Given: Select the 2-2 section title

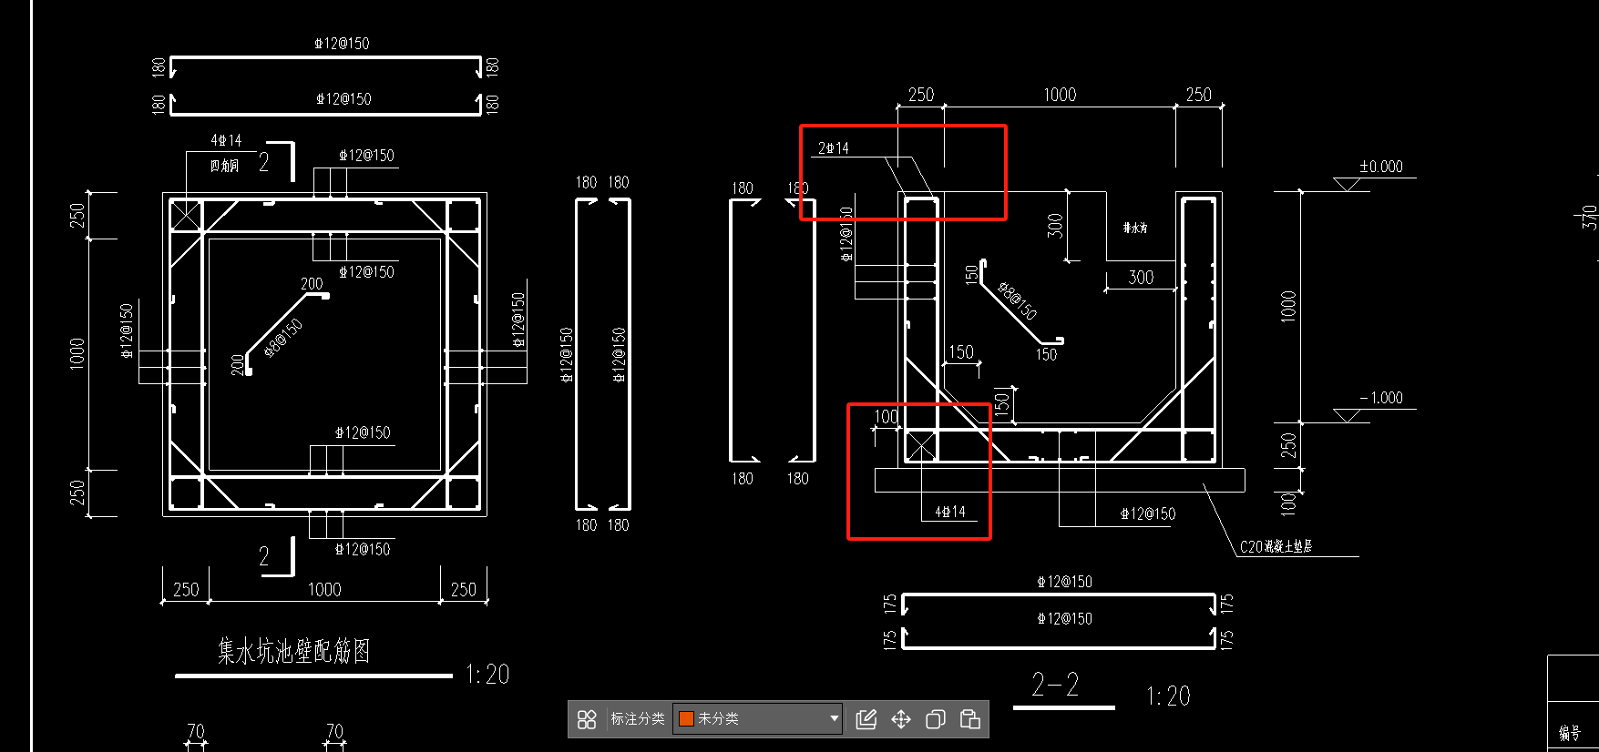Looking at the screenshot, I should (x=1055, y=684).
